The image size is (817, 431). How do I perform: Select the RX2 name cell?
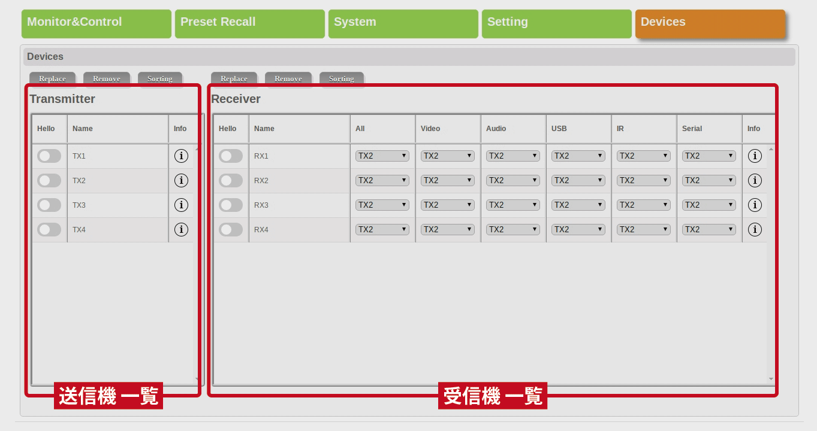point(299,180)
